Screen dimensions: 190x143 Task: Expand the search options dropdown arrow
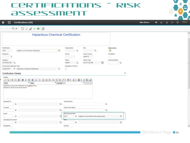[16, 29]
